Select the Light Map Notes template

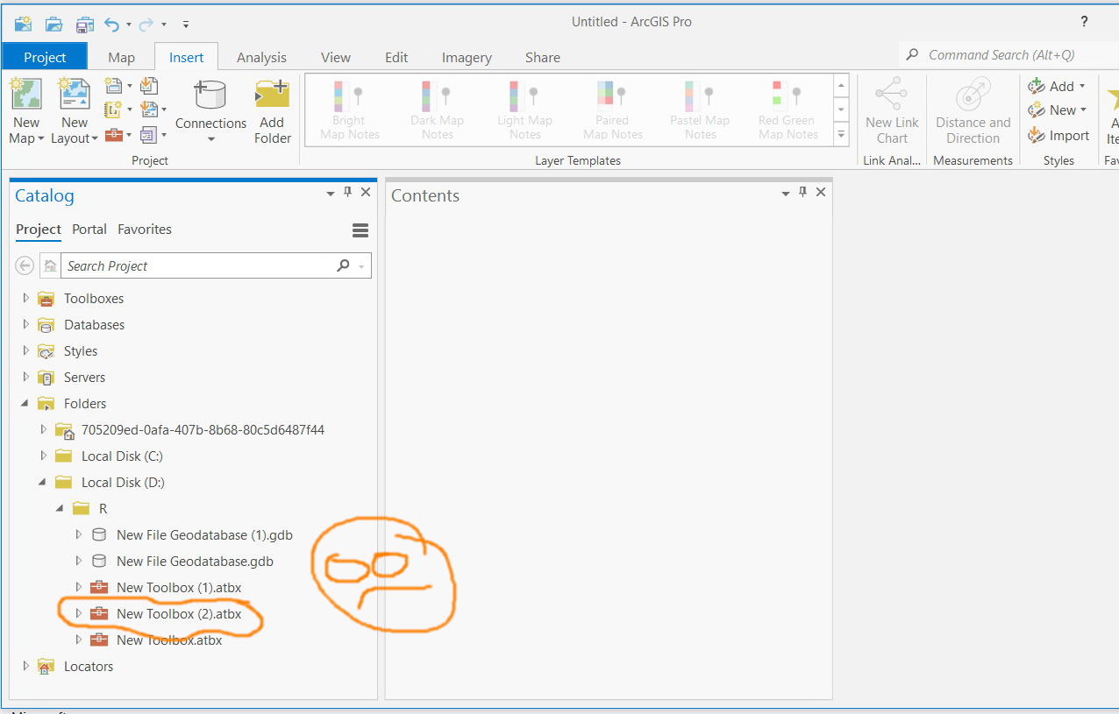click(x=524, y=110)
